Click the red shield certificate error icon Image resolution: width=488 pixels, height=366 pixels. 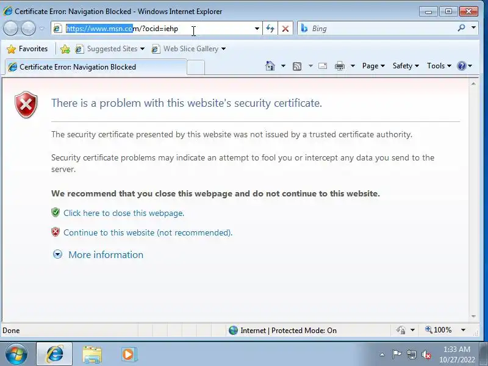[x=26, y=104]
